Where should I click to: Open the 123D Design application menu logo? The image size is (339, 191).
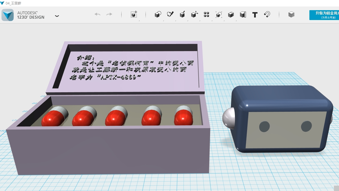(x=8, y=15)
